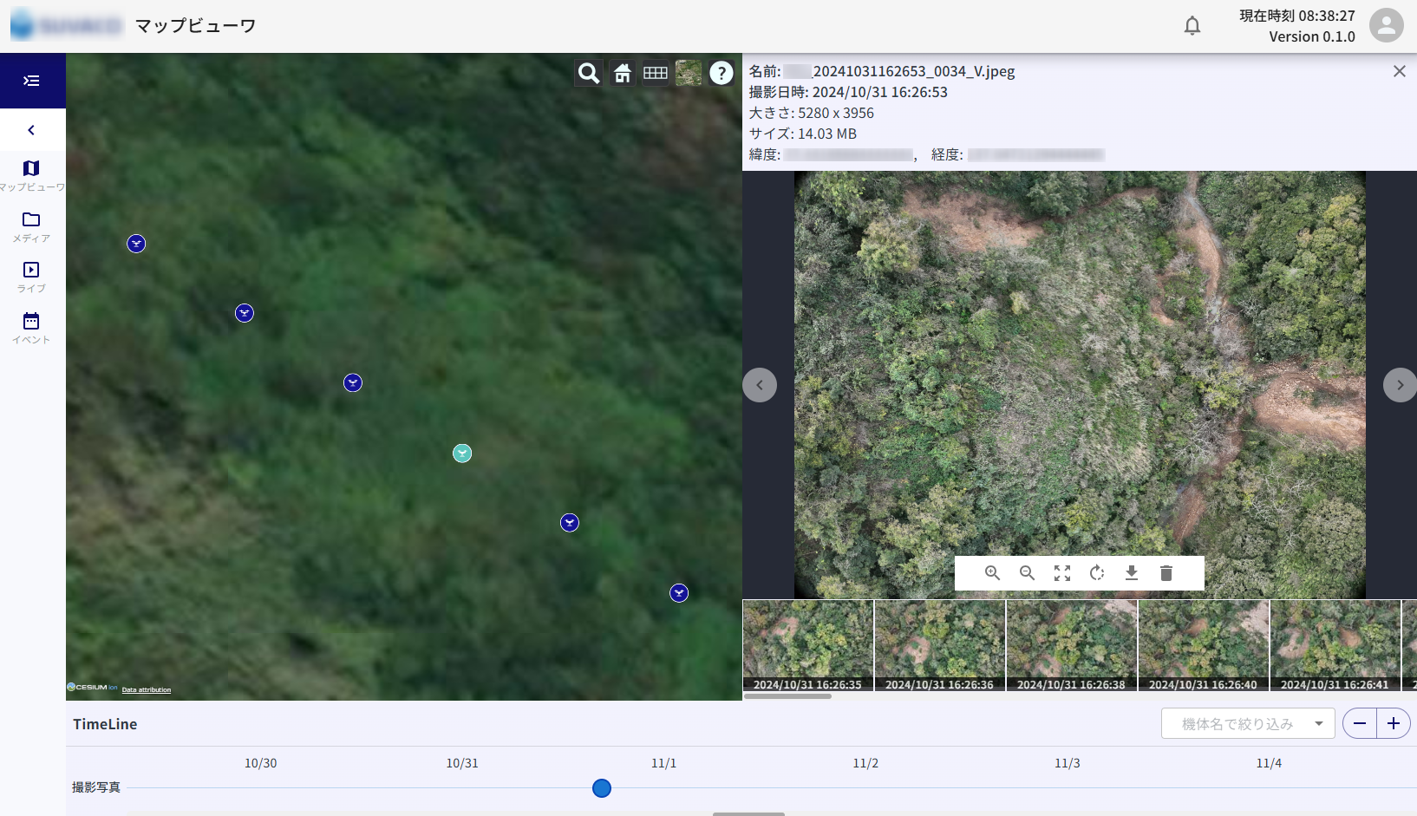Select thumbnail dated 2024/10/31 16:26:36
The image size is (1417, 816).
click(x=940, y=645)
